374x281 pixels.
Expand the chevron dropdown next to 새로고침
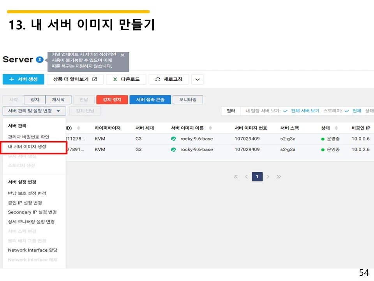tap(197, 79)
